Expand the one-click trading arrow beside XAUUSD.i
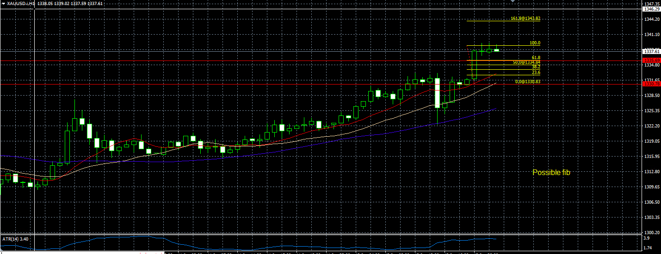This screenshot has height=254, width=661. (3, 4)
